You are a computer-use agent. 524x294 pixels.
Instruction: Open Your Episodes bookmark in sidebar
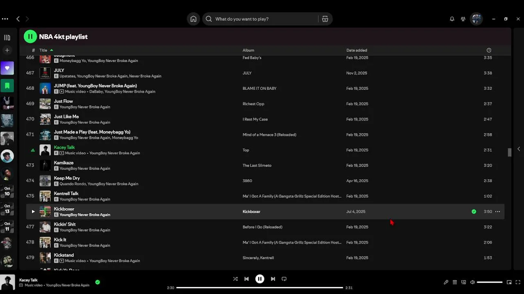(x=7, y=86)
